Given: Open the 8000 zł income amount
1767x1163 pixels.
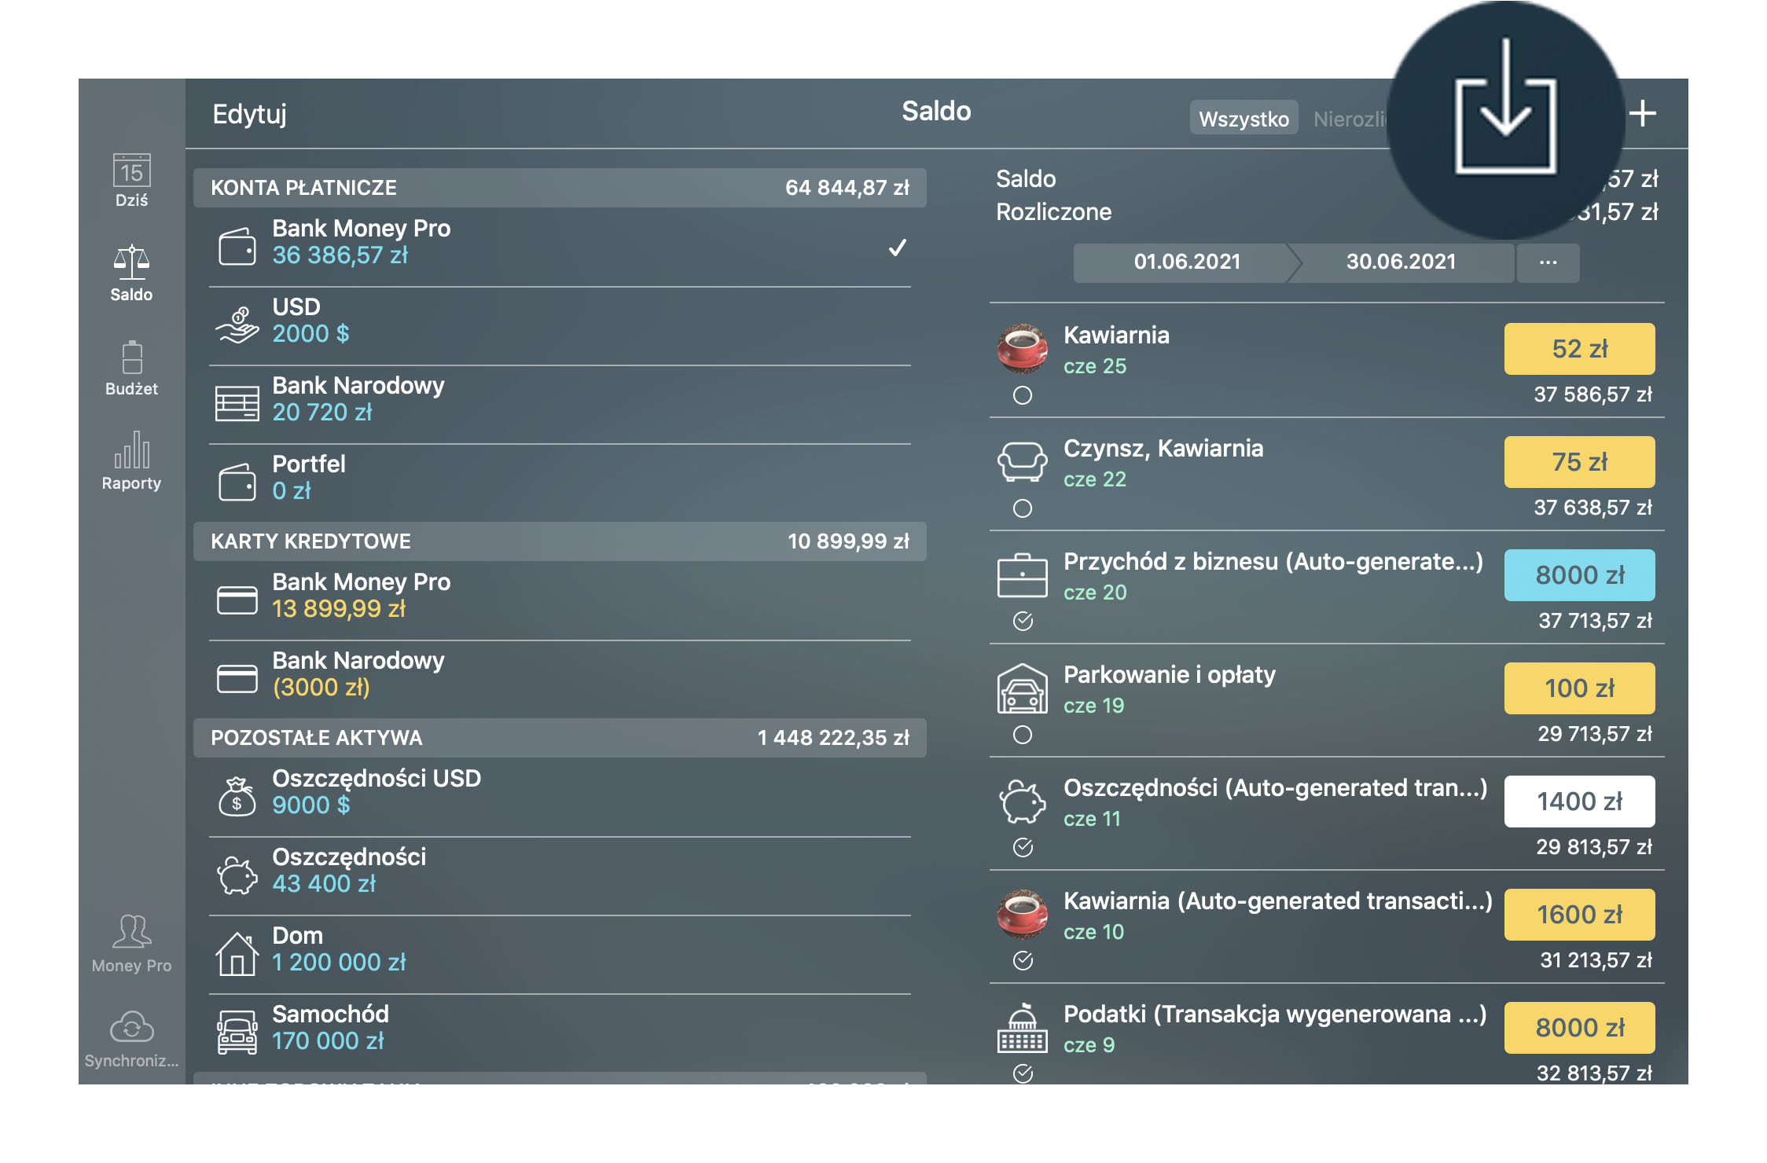Looking at the screenshot, I should click(1579, 575).
